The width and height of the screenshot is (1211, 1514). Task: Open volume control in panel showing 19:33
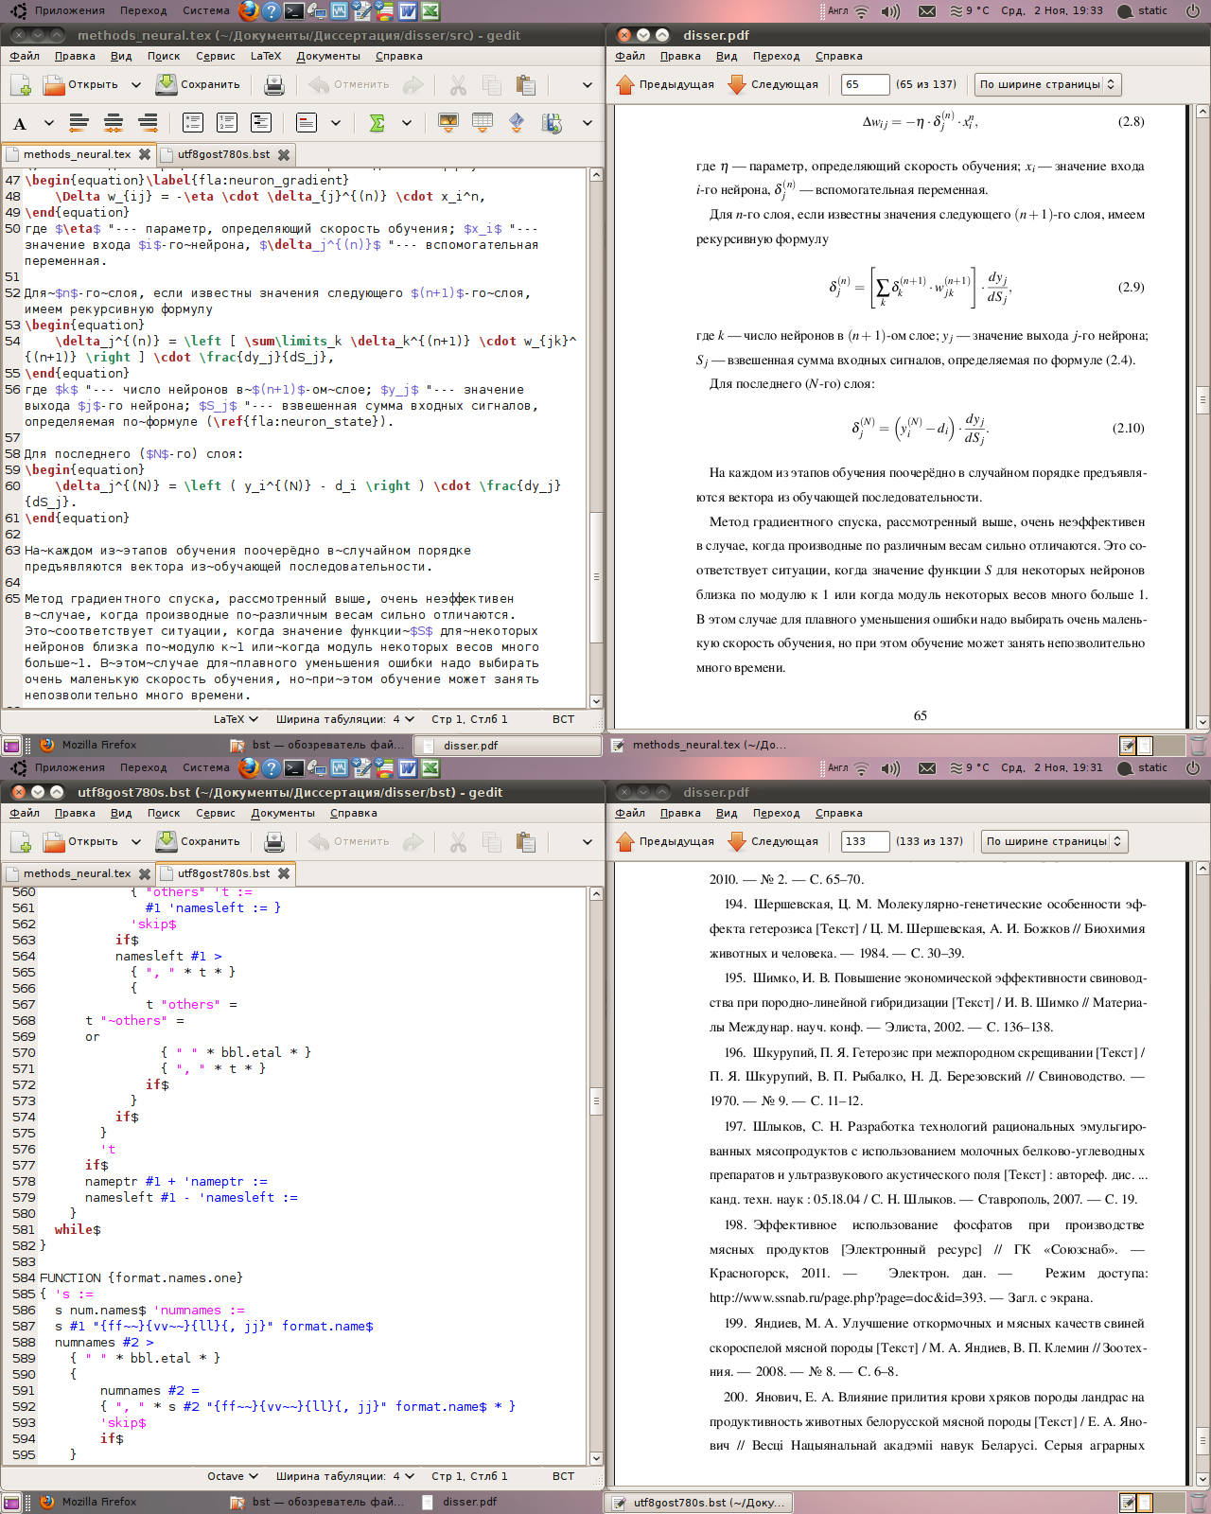click(x=890, y=11)
